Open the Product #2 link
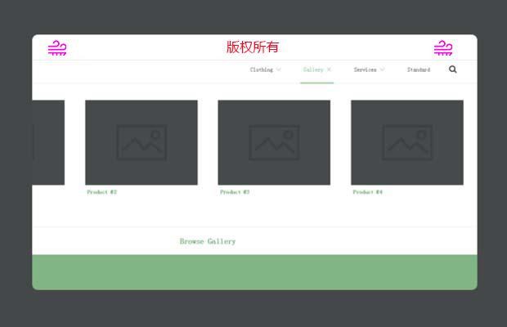The image size is (507, 327). (102, 192)
